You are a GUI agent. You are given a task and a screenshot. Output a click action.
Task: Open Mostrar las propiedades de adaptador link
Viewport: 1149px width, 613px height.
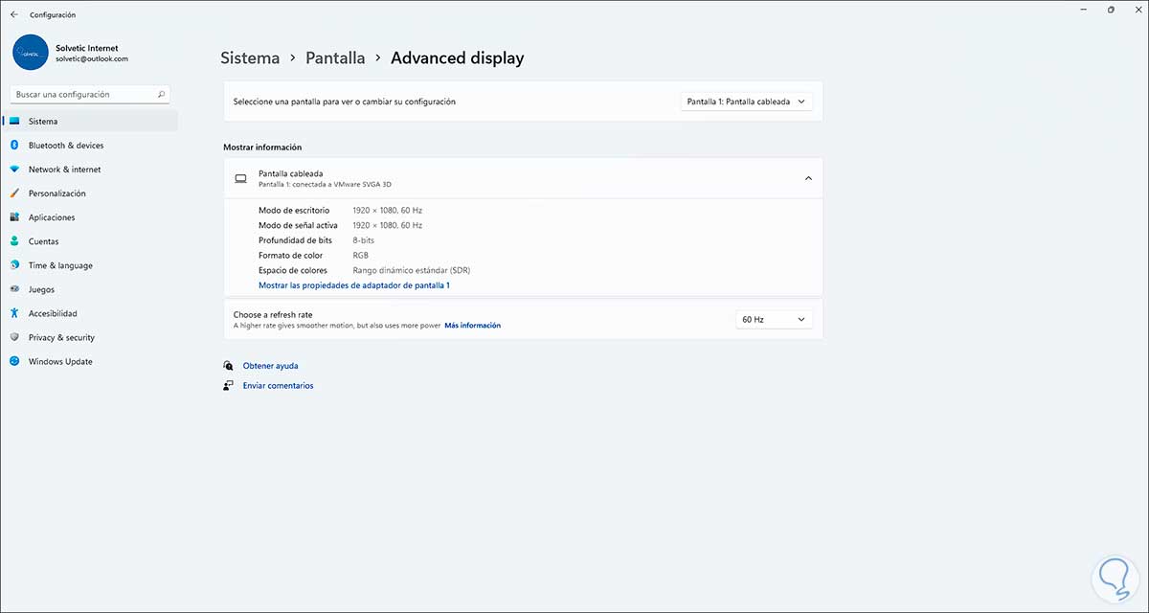click(353, 285)
